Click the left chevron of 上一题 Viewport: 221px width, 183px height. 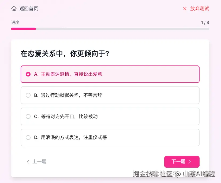coord(28,162)
